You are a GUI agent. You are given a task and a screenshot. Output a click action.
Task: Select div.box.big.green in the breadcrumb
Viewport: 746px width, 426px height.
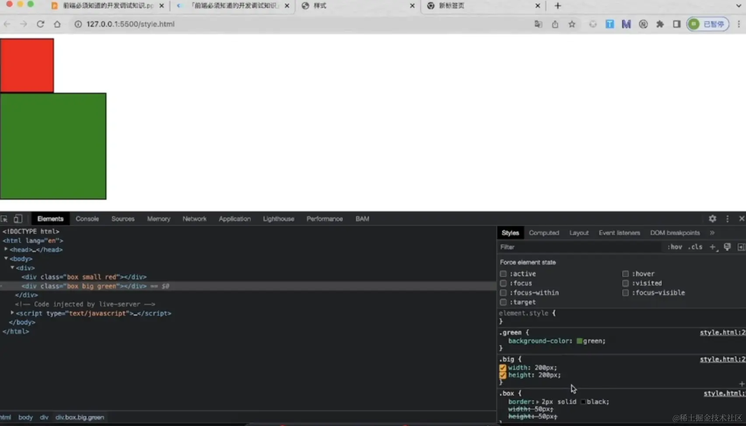click(x=80, y=417)
